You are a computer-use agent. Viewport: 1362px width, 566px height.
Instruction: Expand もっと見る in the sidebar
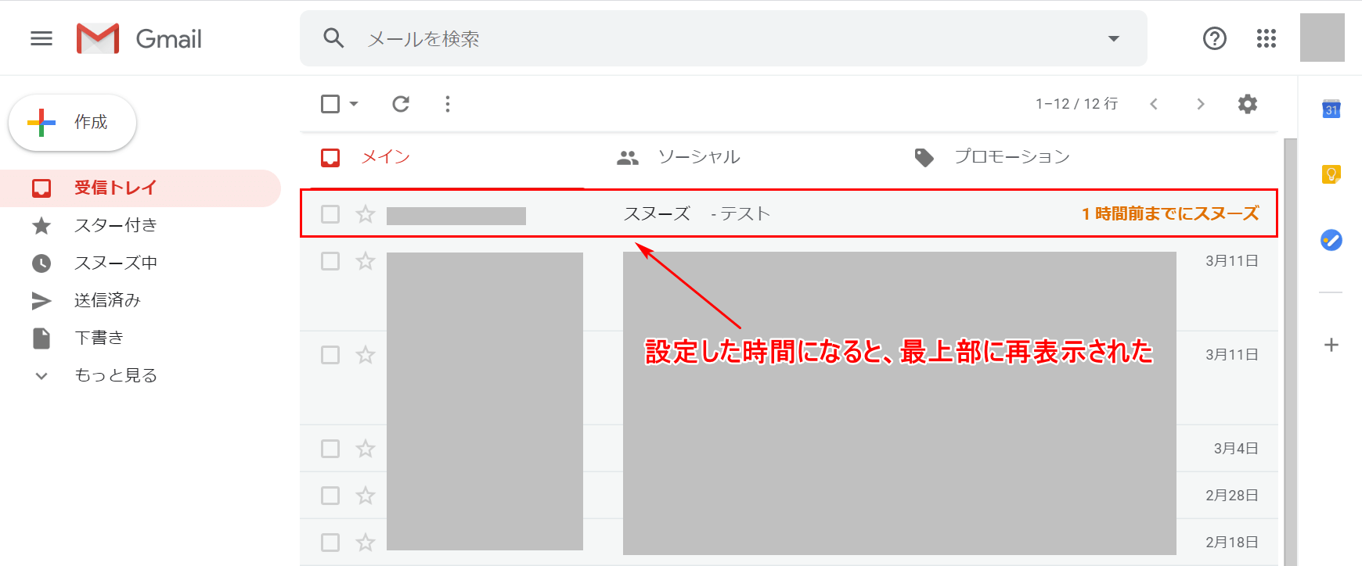coord(115,375)
